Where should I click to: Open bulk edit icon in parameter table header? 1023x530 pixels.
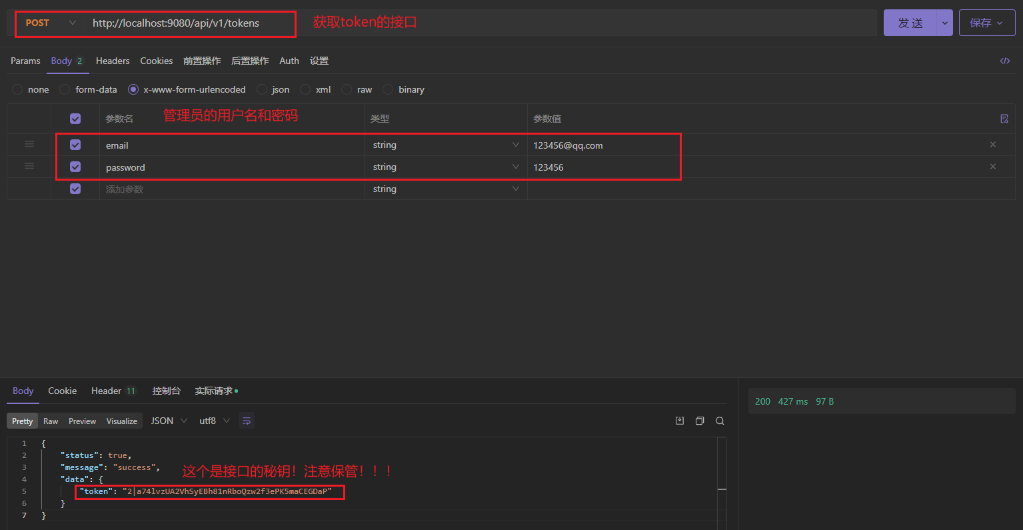coord(1004,119)
